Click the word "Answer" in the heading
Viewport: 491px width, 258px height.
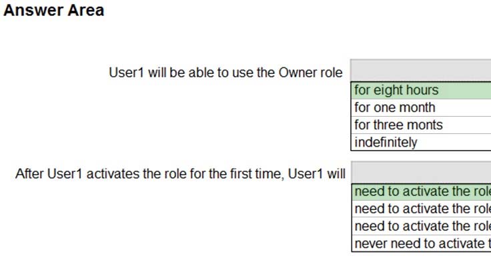click(x=33, y=10)
